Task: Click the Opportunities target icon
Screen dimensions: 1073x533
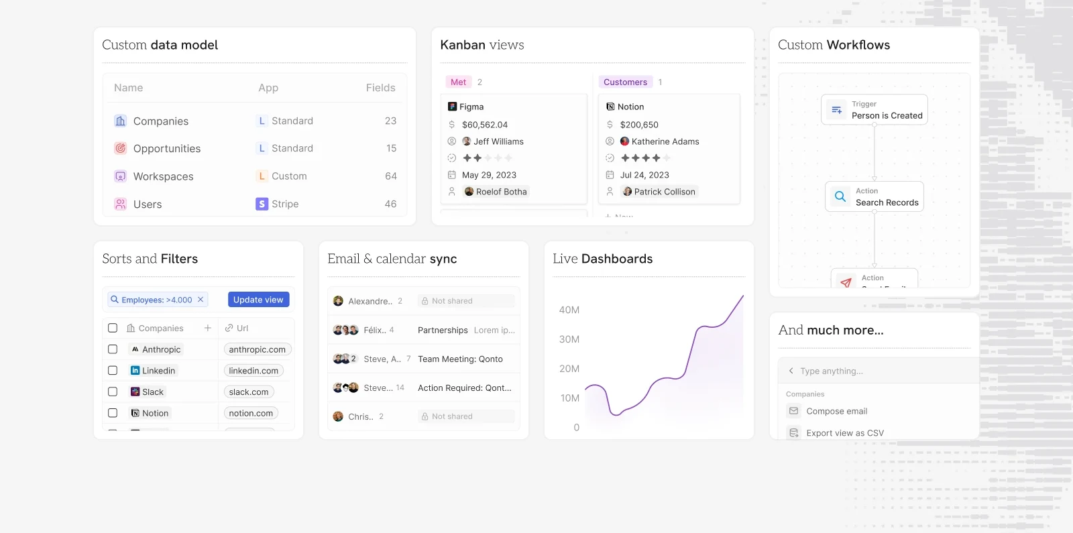Action: 121,148
